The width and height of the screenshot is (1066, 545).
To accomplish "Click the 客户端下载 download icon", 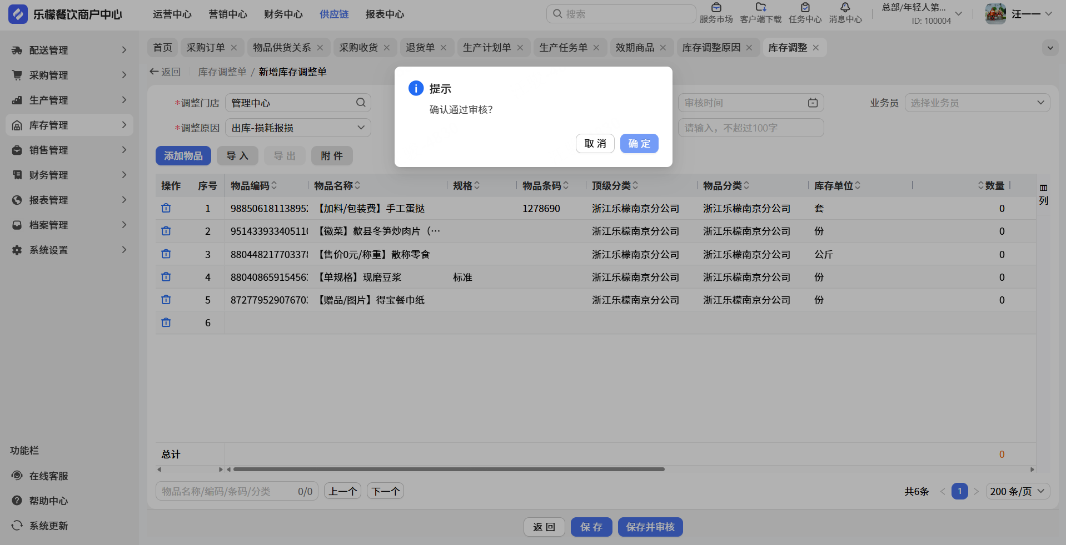I will pyautogui.click(x=760, y=8).
